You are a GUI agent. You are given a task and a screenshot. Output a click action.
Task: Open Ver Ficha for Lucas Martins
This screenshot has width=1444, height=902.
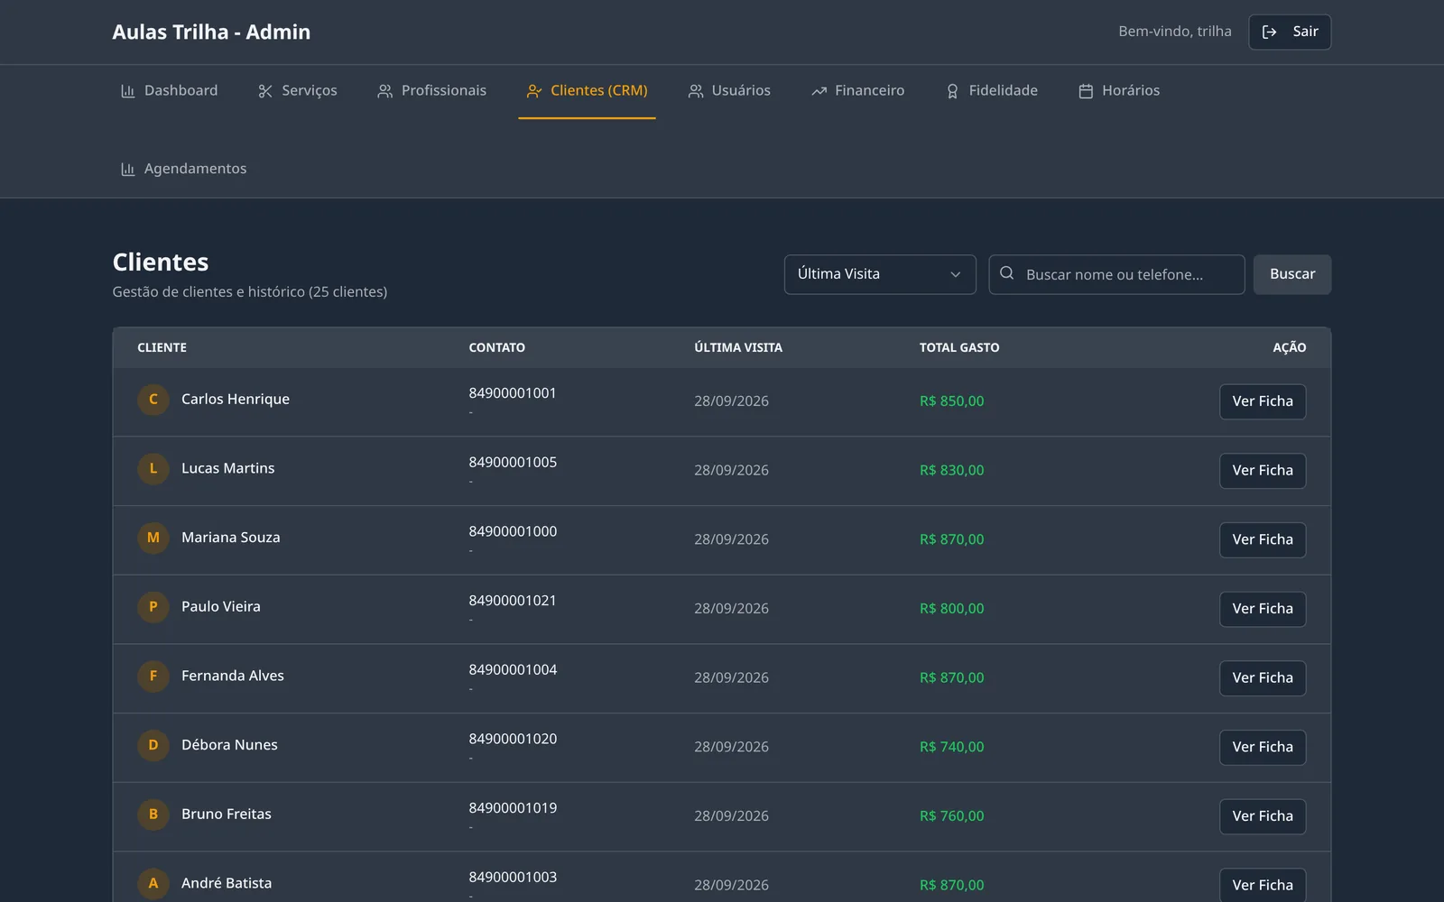(x=1263, y=471)
